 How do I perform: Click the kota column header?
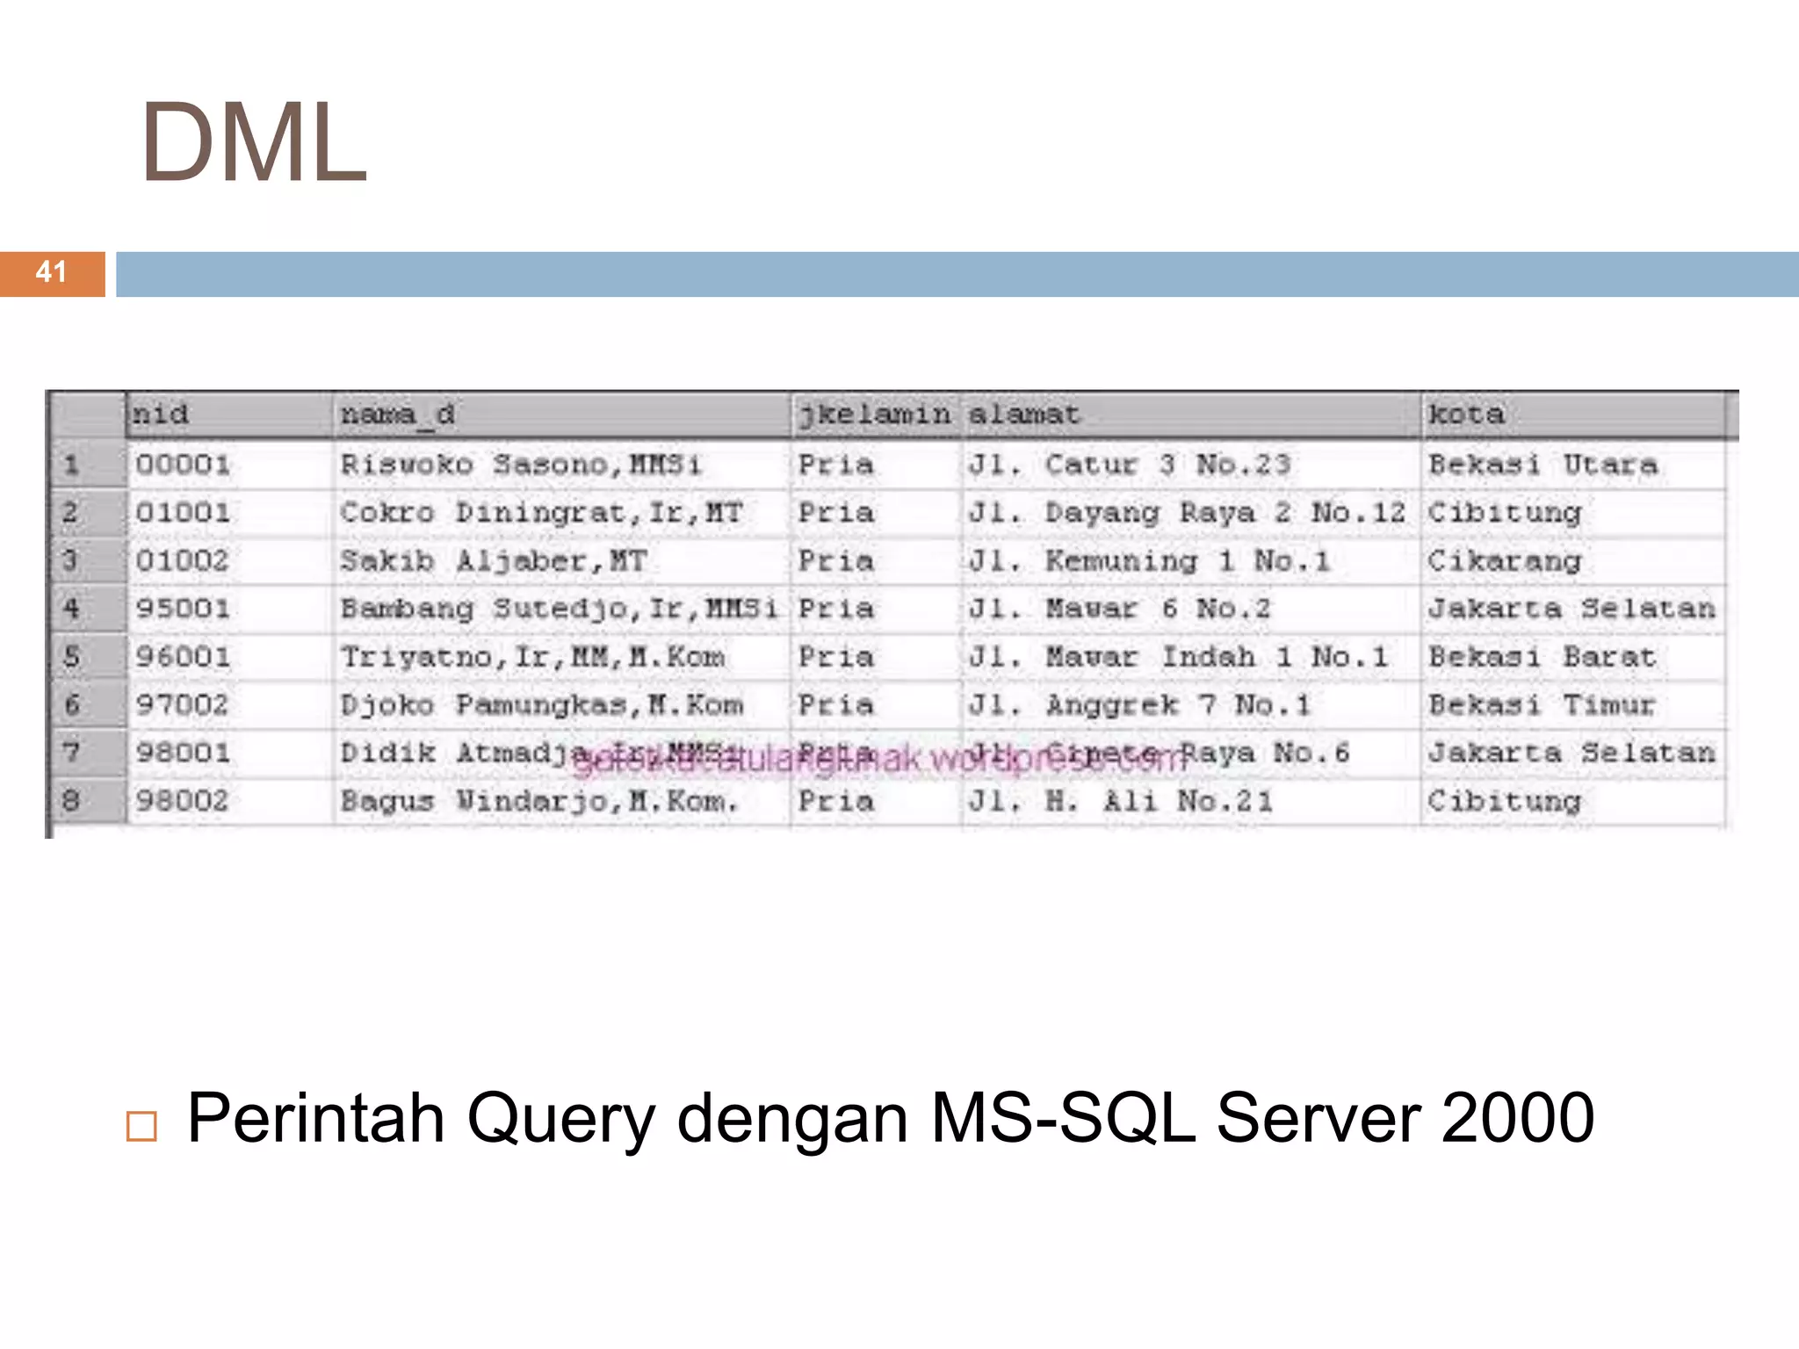click(x=1573, y=415)
